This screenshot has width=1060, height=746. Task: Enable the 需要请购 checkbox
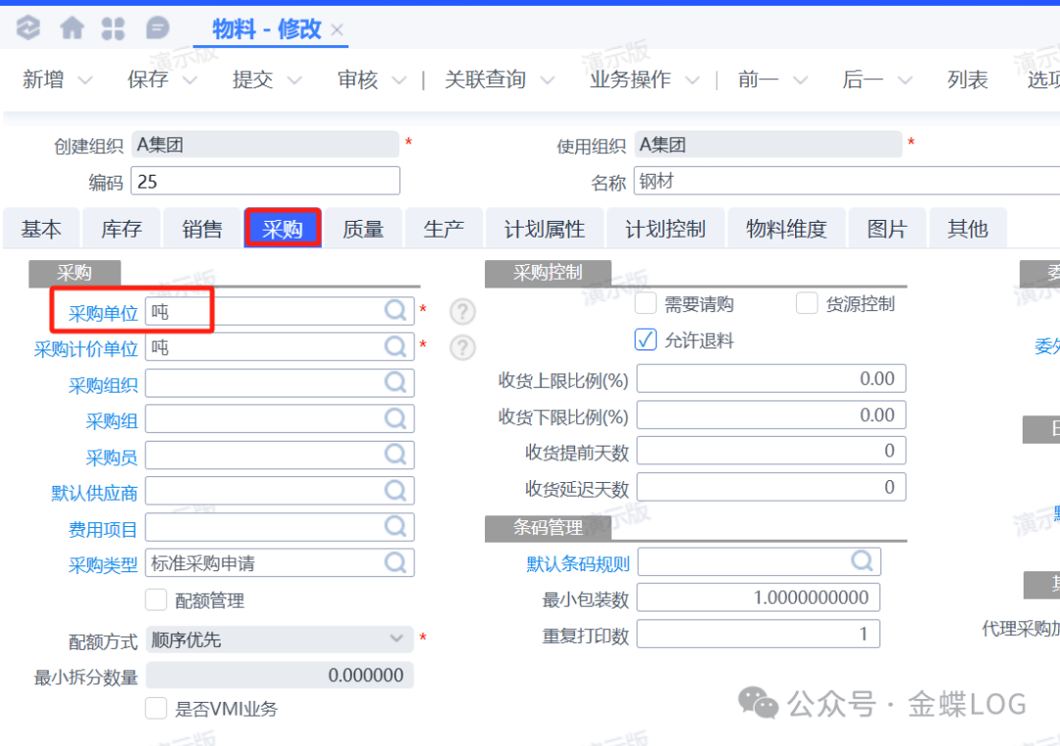646,303
